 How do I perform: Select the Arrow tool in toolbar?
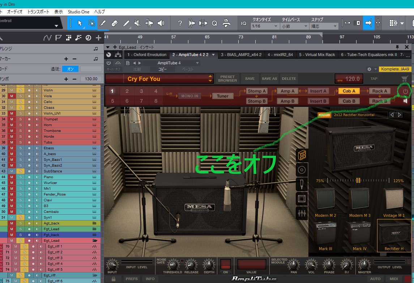point(80,23)
